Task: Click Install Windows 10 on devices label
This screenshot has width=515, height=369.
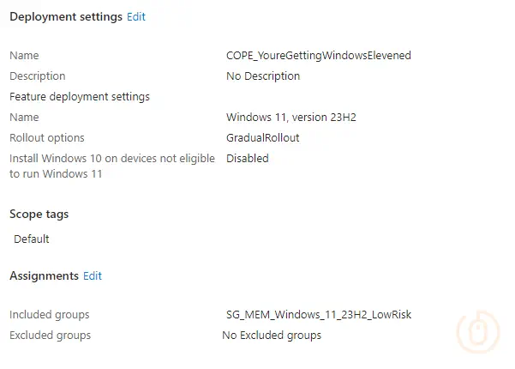Action: 111,158
